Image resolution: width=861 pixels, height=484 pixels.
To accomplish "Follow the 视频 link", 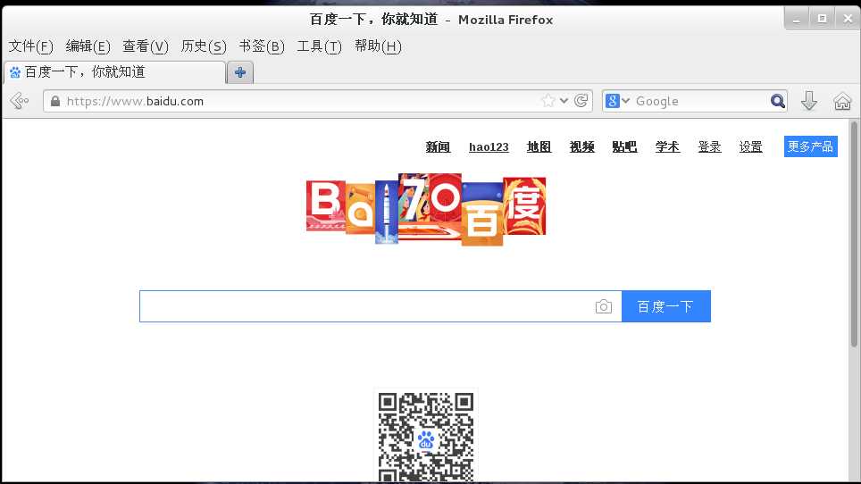I will 582,146.
